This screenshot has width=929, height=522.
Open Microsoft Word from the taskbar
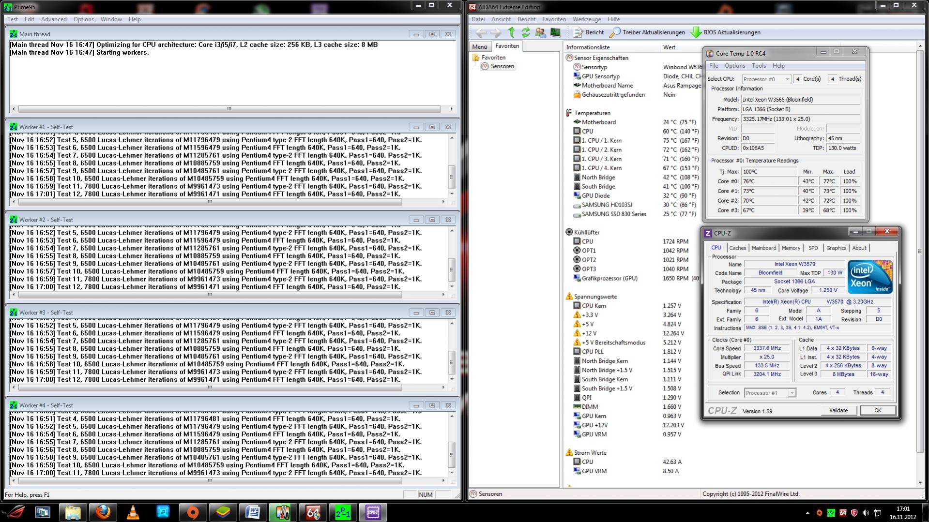pyautogui.click(x=253, y=512)
